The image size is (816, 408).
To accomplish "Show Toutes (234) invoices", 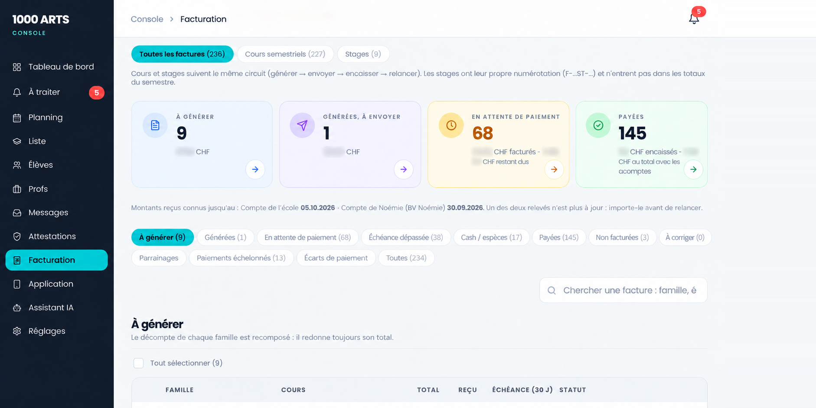I will click(406, 258).
